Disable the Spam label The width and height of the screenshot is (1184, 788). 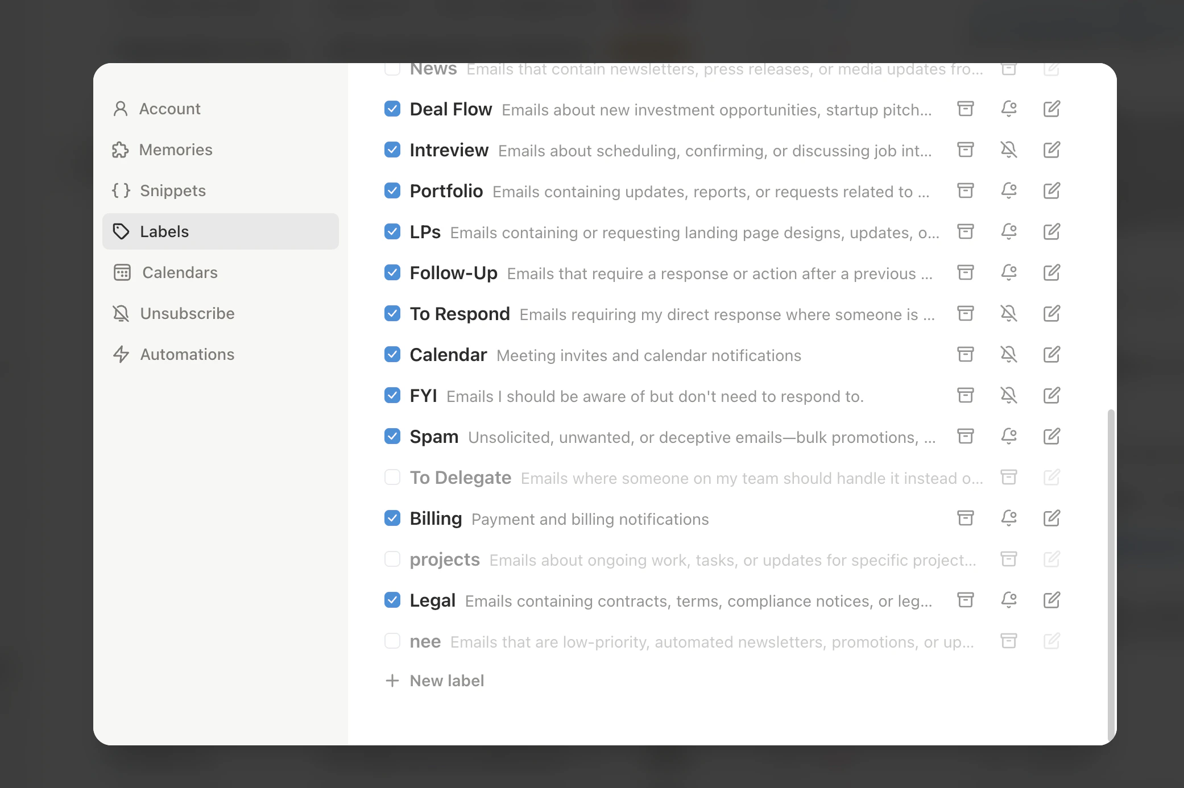click(392, 436)
